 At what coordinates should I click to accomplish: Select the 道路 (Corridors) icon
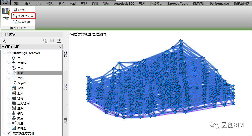(14, 108)
